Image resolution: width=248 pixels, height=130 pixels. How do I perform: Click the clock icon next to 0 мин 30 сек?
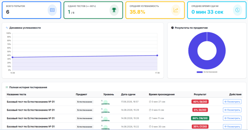coord(150,127)
